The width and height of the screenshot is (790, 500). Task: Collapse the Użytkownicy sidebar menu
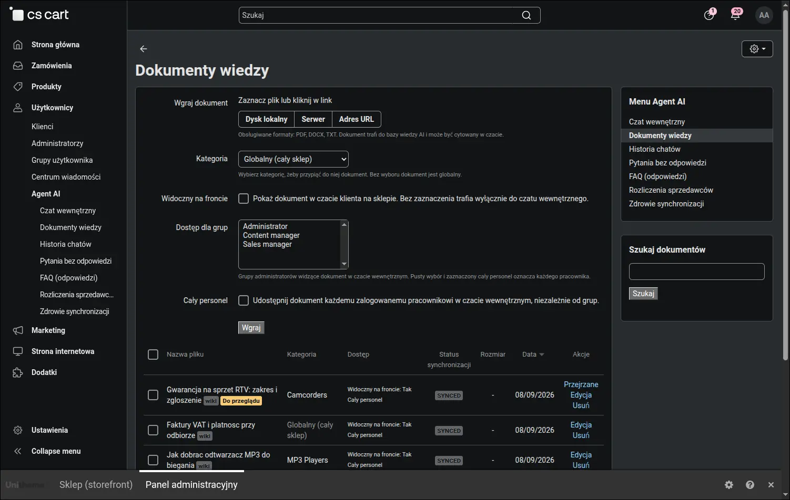tap(53, 108)
